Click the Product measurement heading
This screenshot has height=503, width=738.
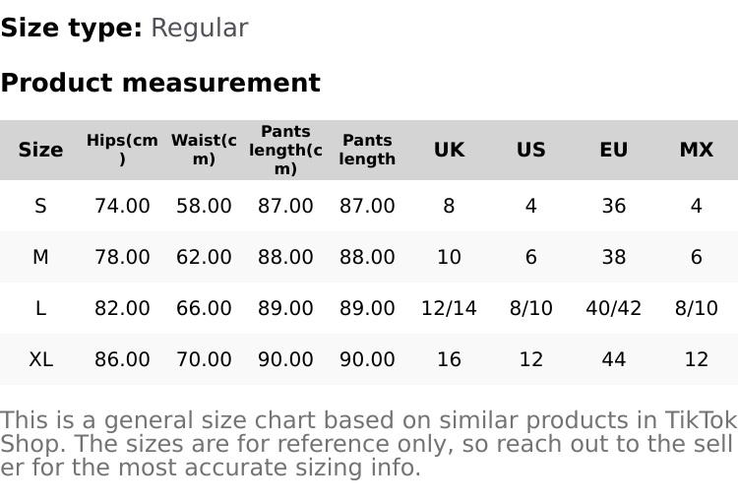pos(160,83)
